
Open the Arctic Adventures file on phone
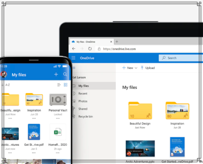(10, 134)
